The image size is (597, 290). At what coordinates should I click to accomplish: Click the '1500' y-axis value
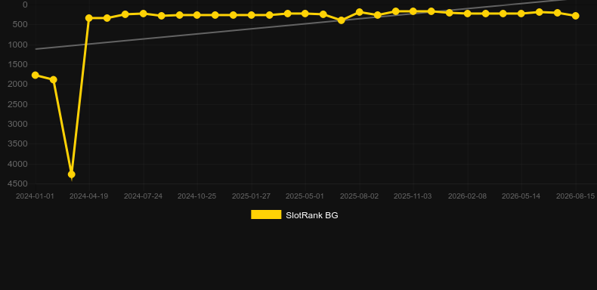18,64
